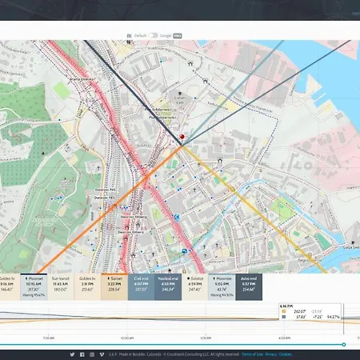Open the Vimeo icon in the footer
This screenshot has width=360, height=360.
102,354
